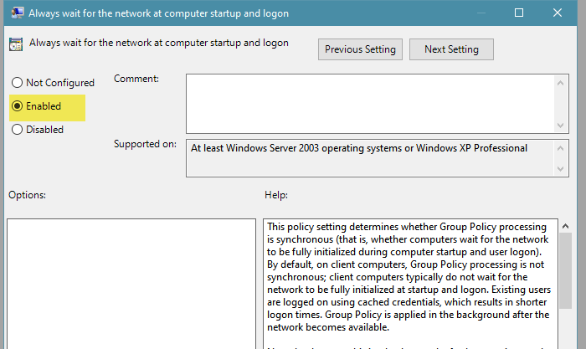Viewport: 586px width, 349px height.
Task: Choose the Enabled radio button
Action: 17,106
